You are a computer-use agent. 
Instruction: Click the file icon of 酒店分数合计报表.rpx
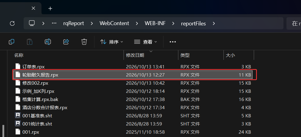(x=18, y=107)
